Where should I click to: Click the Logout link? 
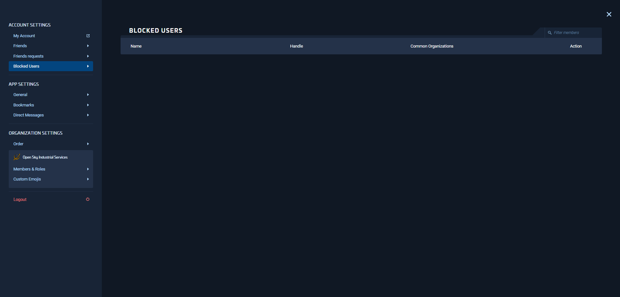pyautogui.click(x=20, y=199)
